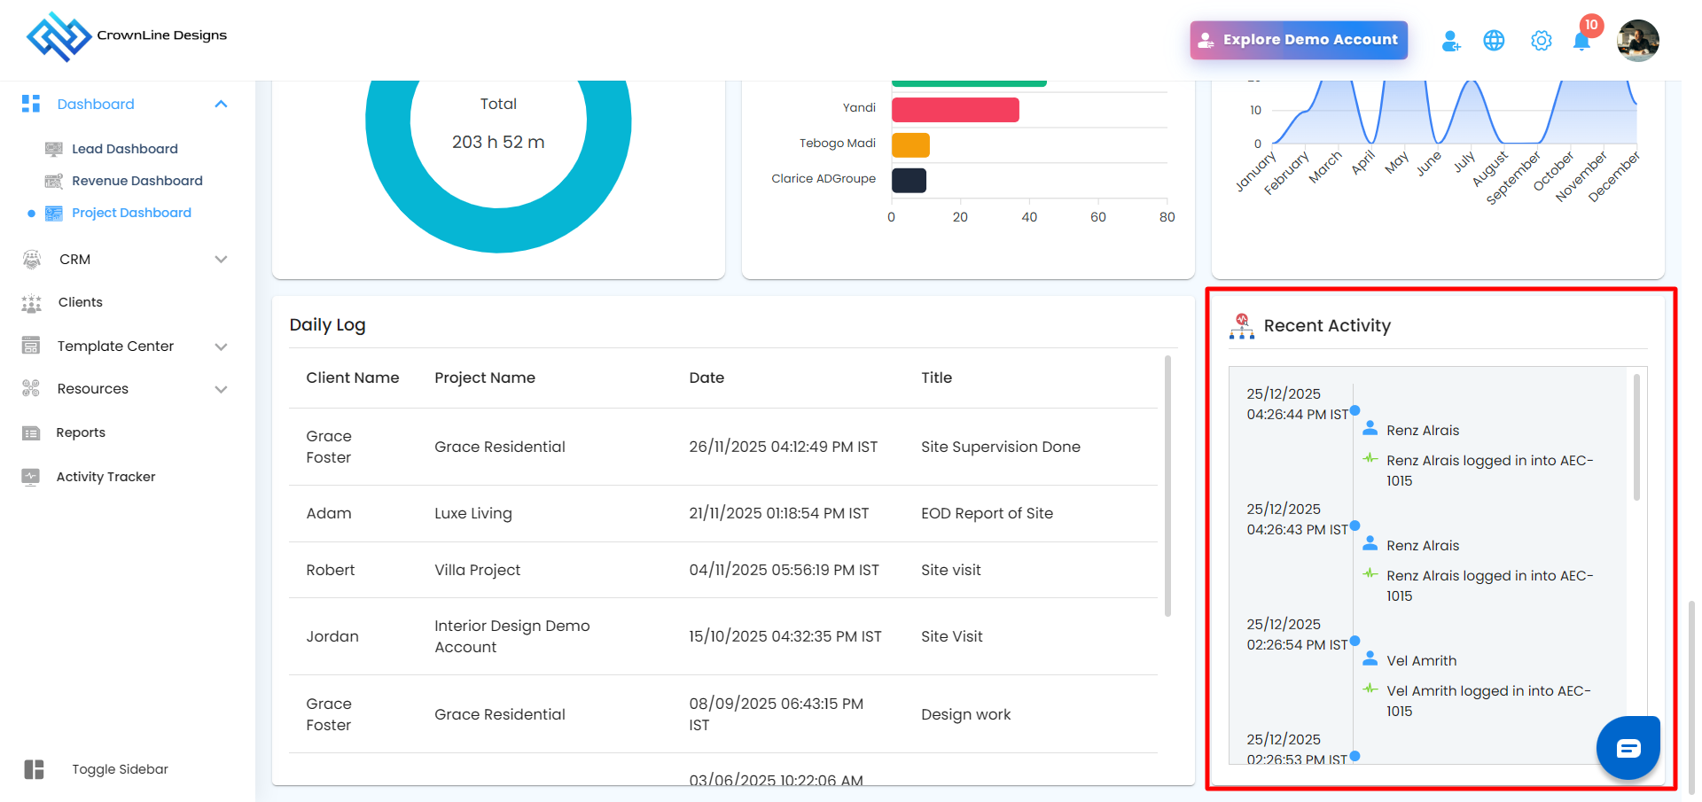This screenshot has width=1702, height=802.
Task: Click the Resources sidebar icon
Action: point(31,388)
